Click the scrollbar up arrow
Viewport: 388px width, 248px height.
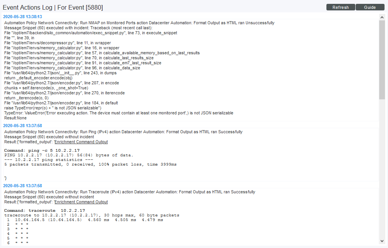(x=382, y=18)
